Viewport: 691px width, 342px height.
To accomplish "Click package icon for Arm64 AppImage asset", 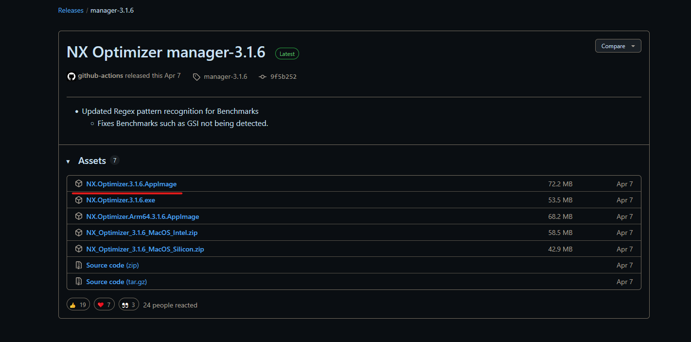I will [79, 216].
